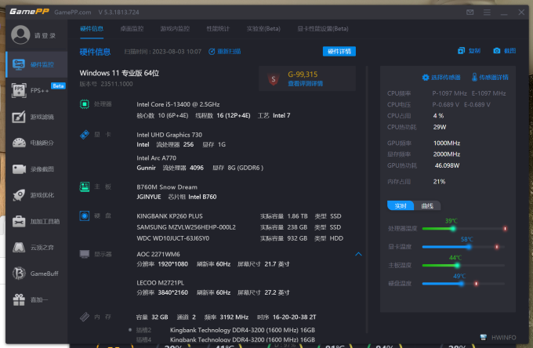Click the 重新扫描 rescan icon
The width and height of the screenshot is (533, 348).
(x=212, y=52)
